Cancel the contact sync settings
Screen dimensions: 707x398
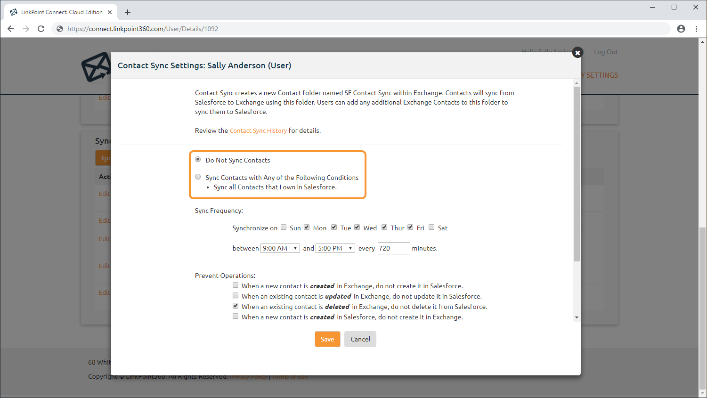coord(360,339)
